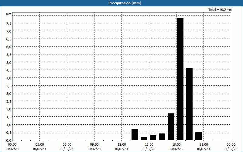Select the "6,5" y-axis label
The height and width of the screenshot is (152, 243).
coord(9,39)
